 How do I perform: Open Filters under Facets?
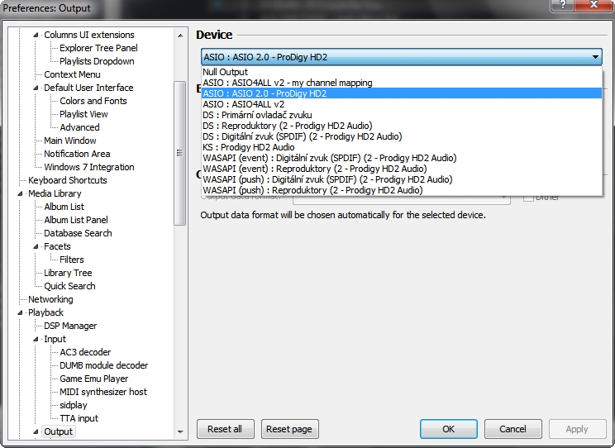click(x=72, y=260)
